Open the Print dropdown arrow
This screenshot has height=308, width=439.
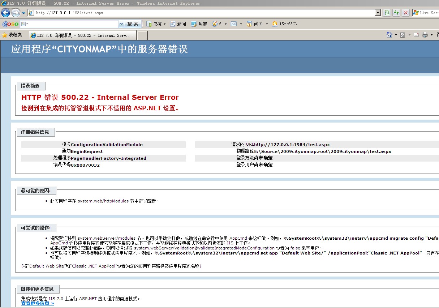point(431,35)
